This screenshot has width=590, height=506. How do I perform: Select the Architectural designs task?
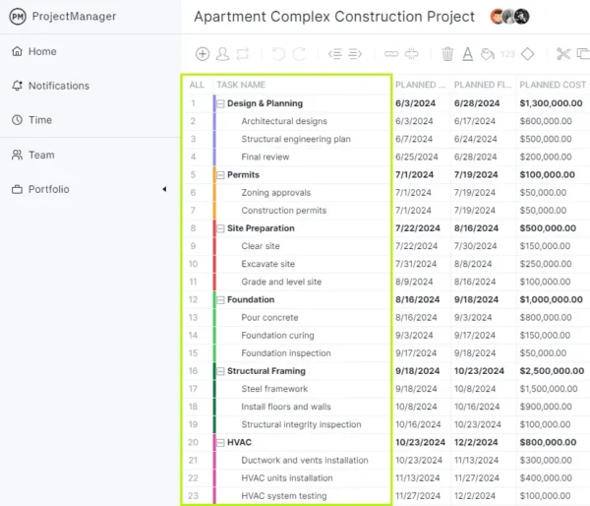[x=284, y=121]
